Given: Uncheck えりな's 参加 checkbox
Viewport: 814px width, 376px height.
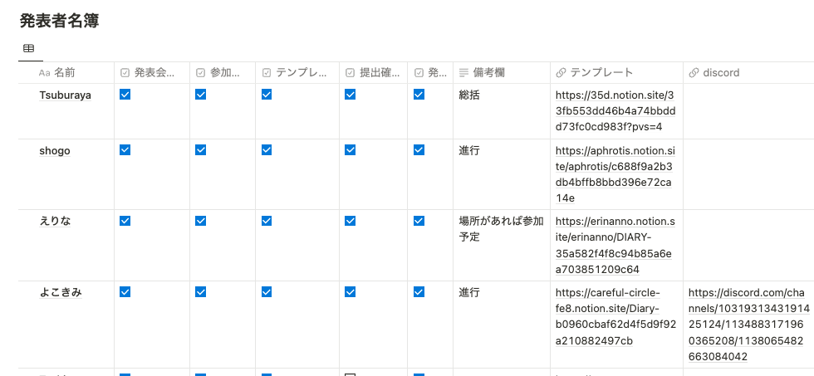Looking at the screenshot, I should (201, 221).
